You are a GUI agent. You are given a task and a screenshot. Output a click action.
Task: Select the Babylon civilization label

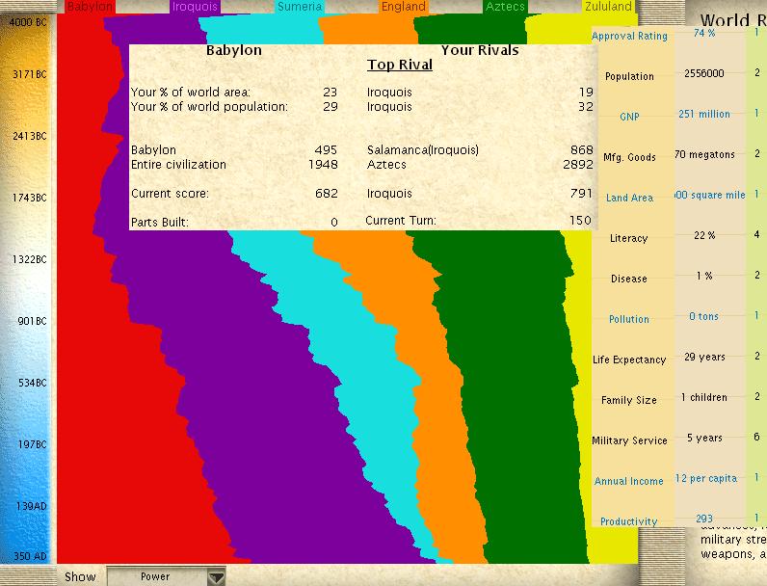click(x=90, y=7)
